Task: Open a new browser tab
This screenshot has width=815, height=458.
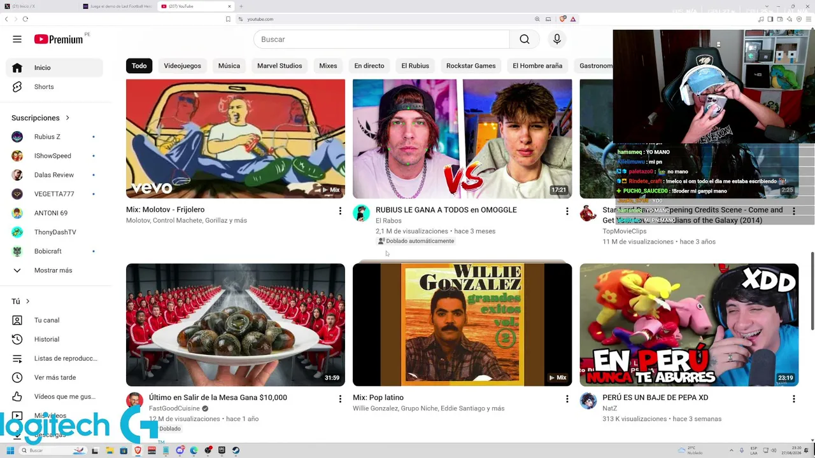Action: (241, 6)
